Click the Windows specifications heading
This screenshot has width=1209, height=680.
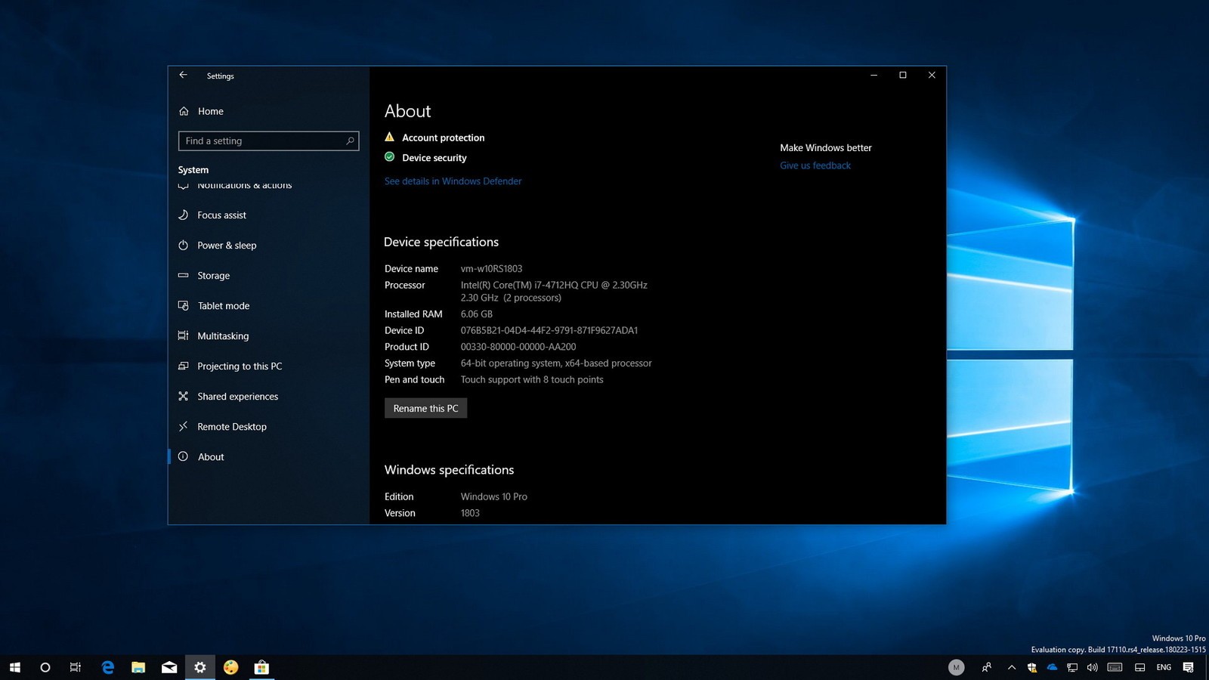(x=449, y=470)
